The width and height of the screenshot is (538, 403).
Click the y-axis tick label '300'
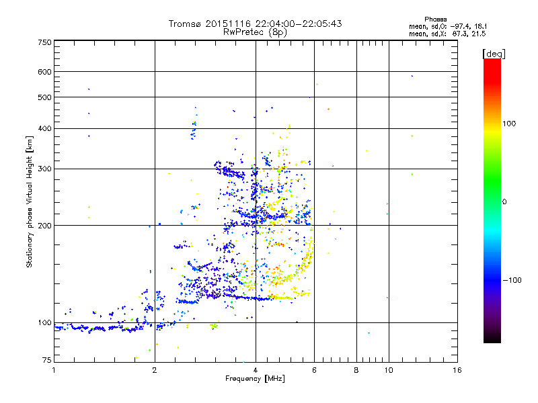[44, 169]
